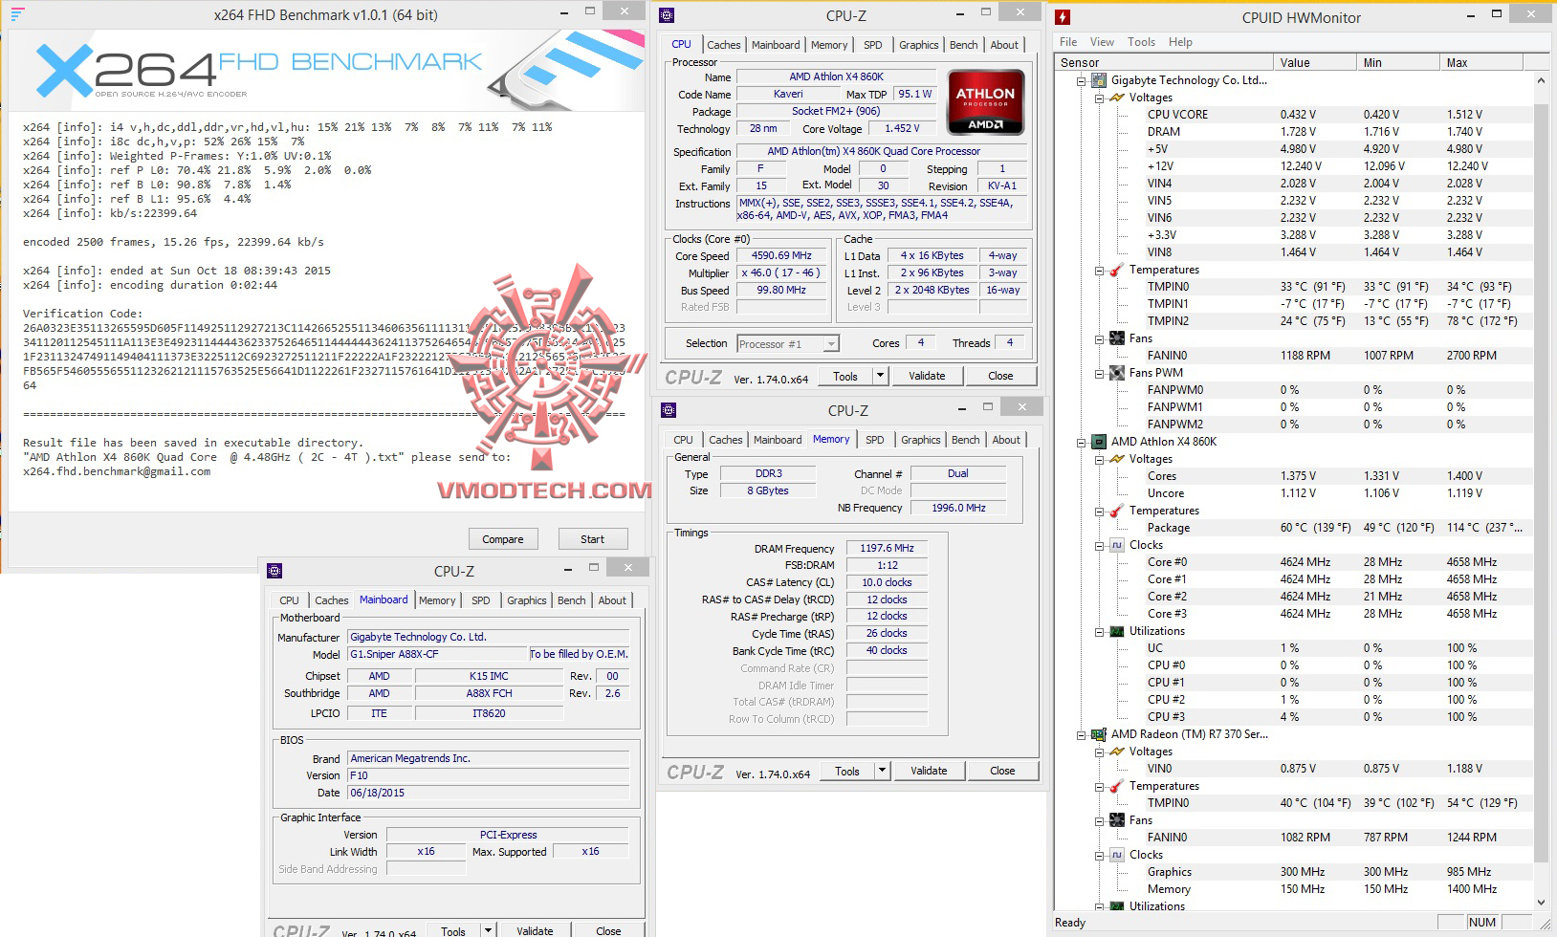Screen dimensions: 1557x937
Task: Click the Voltages icon under AMD Radeon R7 370
Action: coord(1116,752)
